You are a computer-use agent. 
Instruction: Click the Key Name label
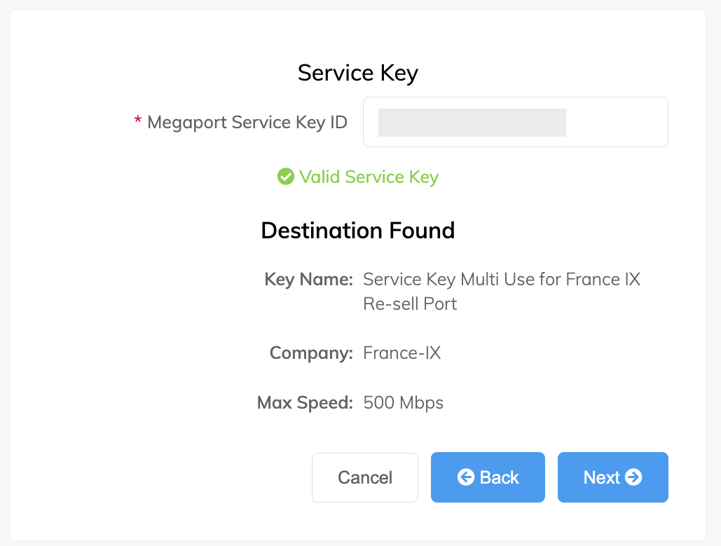click(x=308, y=279)
